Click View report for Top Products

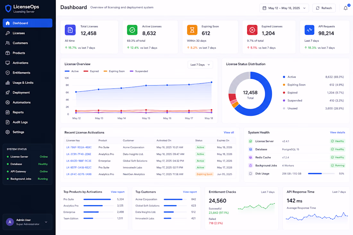click(x=117, y=192)
